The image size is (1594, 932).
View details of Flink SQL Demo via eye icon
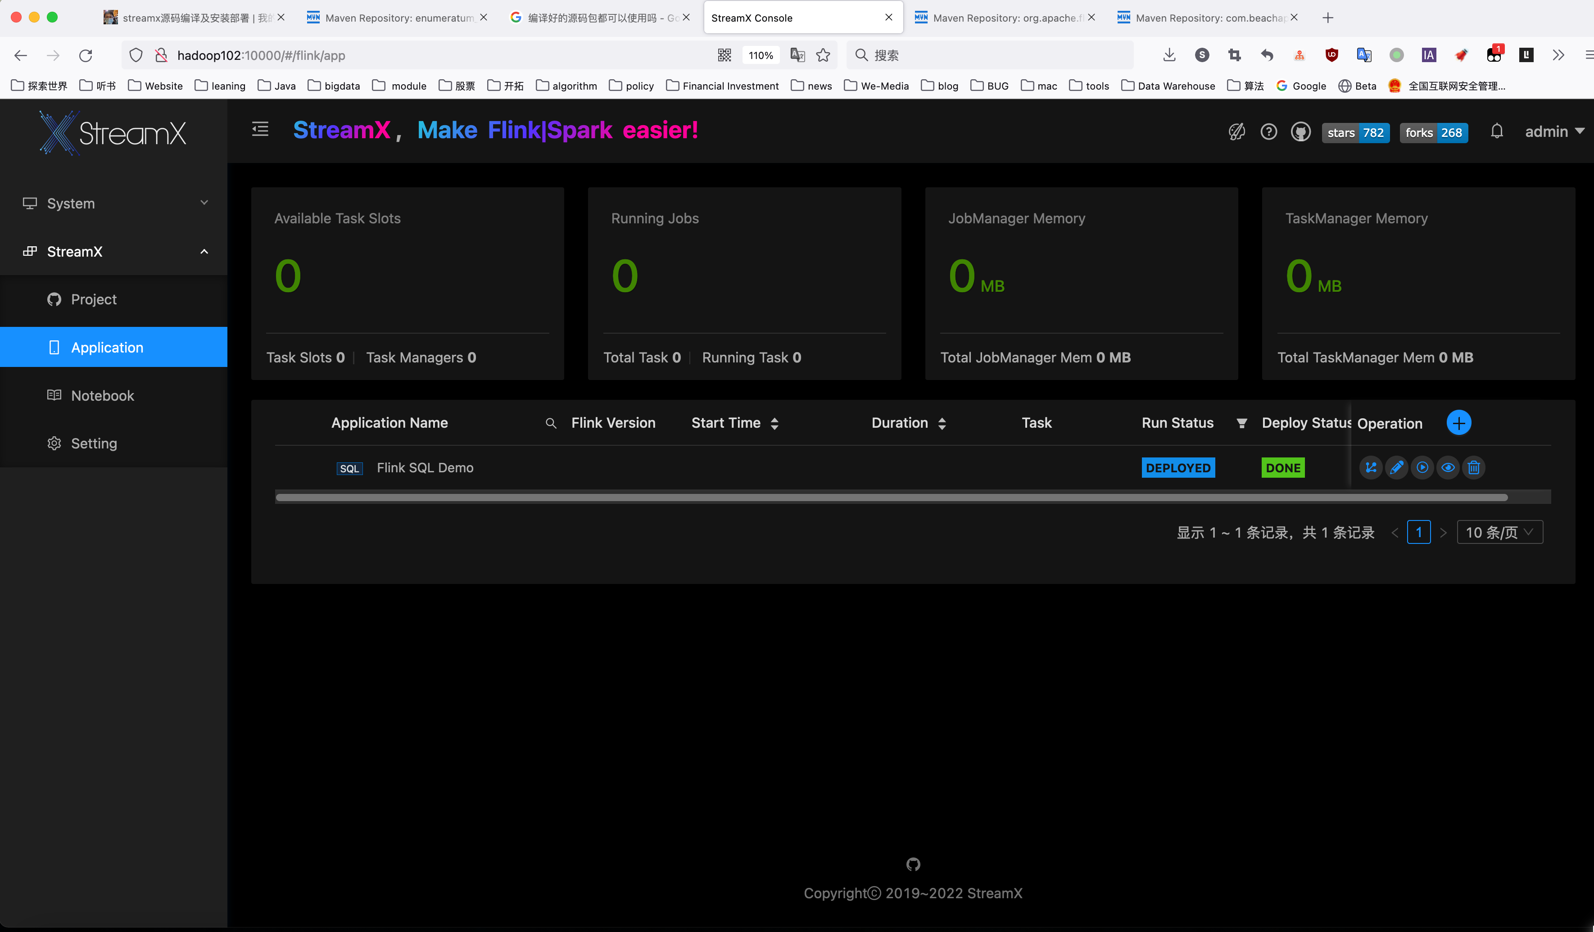pos(1448,468)
